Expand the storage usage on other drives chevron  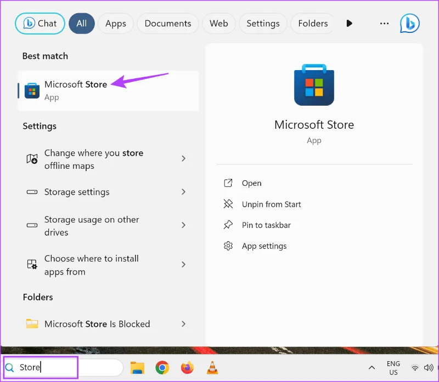pyautogui.click(x=183, y=225)
